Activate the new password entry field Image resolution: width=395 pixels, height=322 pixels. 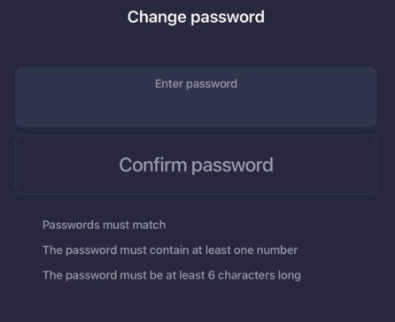(196, 96)
